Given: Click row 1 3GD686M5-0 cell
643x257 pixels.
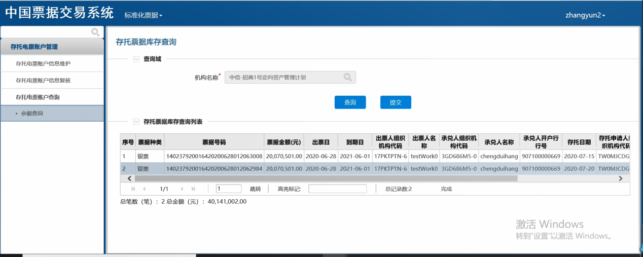Looking at the screenshot, I should pos(459,156).
